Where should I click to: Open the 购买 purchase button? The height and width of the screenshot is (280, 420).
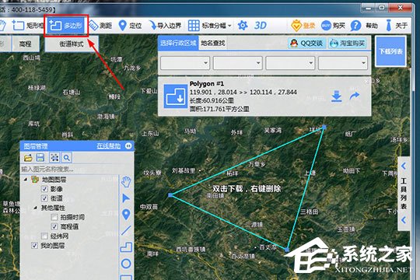[333, 26]
